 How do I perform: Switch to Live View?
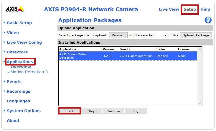tap(169, 9)
